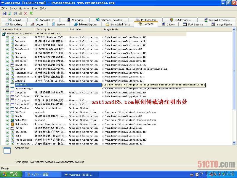Viewport: 237px width, 178px height.
Task: Click the SamSs entry icon
Action: (12, 128)
